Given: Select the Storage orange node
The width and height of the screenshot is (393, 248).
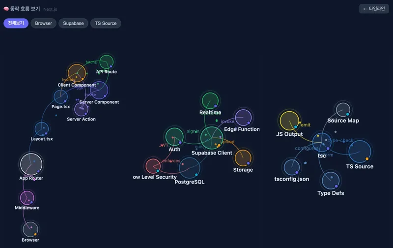Looking at the screenshot, I should (243, 158).
